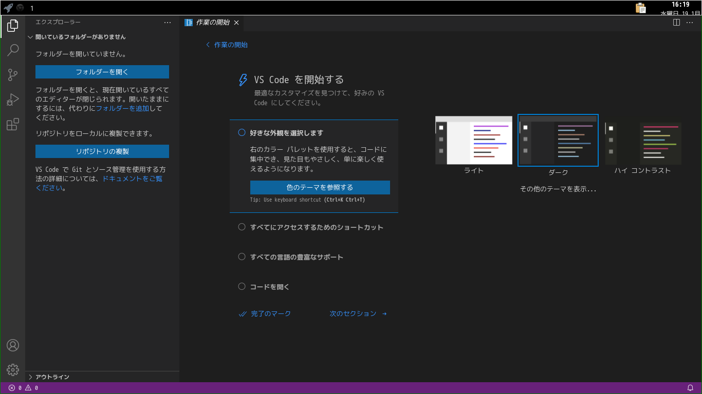Select the 作業の開始 editor tab

tap(212, 23)
